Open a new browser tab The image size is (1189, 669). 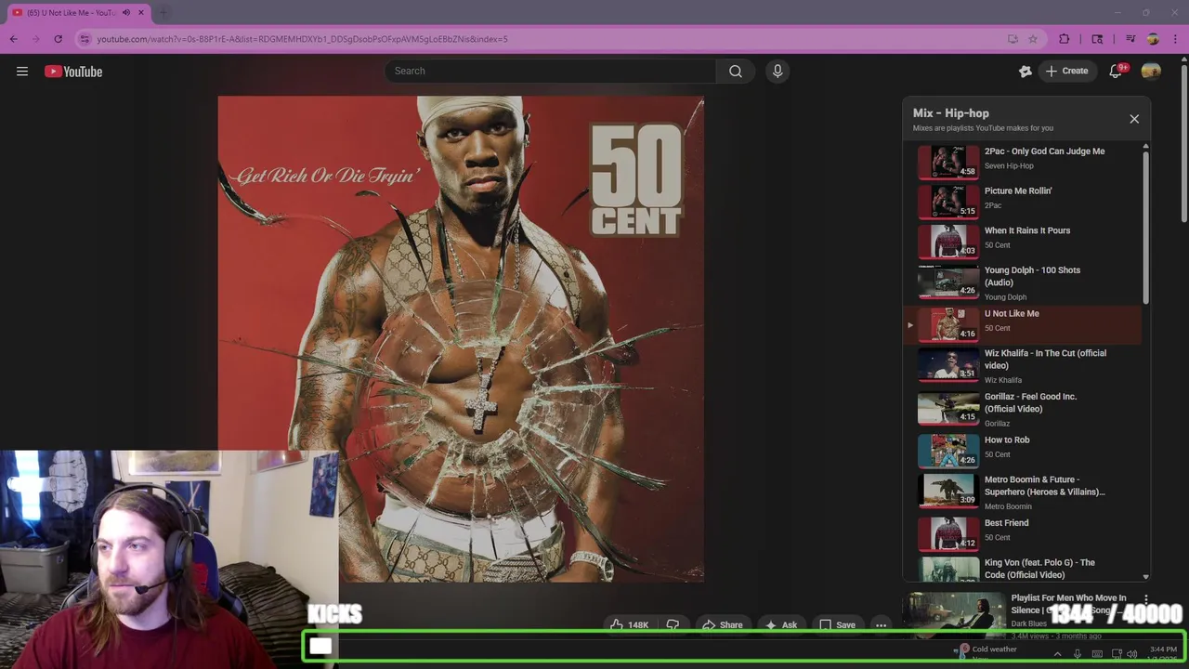coord(163,13)
